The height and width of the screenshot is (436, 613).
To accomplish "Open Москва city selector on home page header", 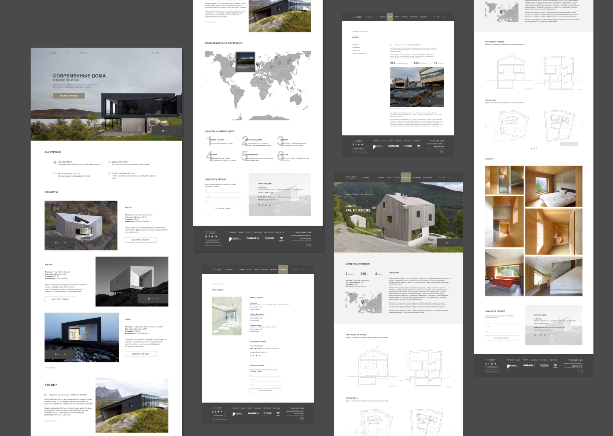I will (x=82, y=53).
